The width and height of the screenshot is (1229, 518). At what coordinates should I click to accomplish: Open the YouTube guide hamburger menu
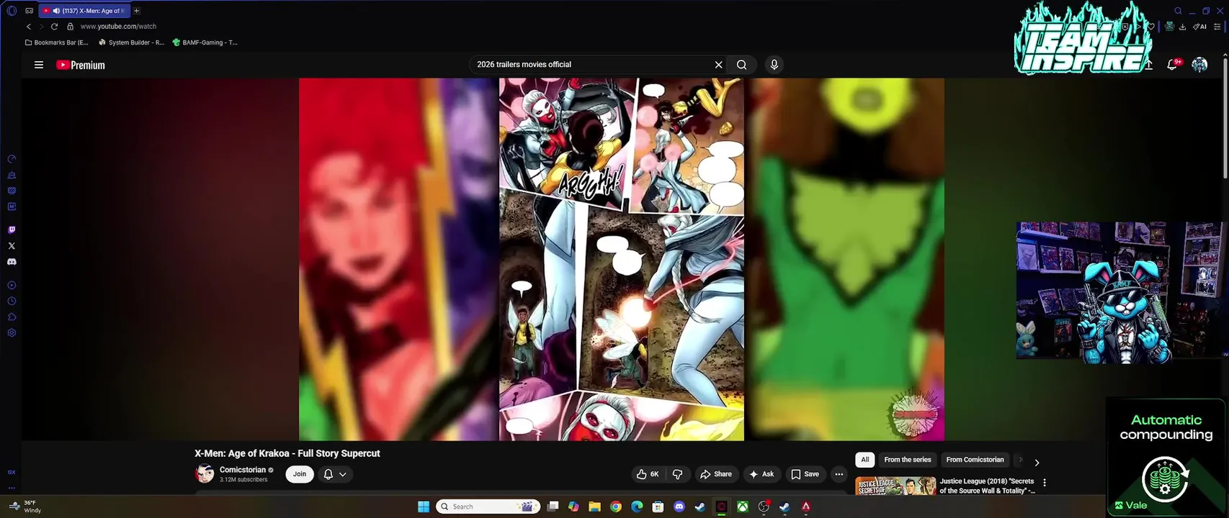pyautogui.click(x=39, y=65)
